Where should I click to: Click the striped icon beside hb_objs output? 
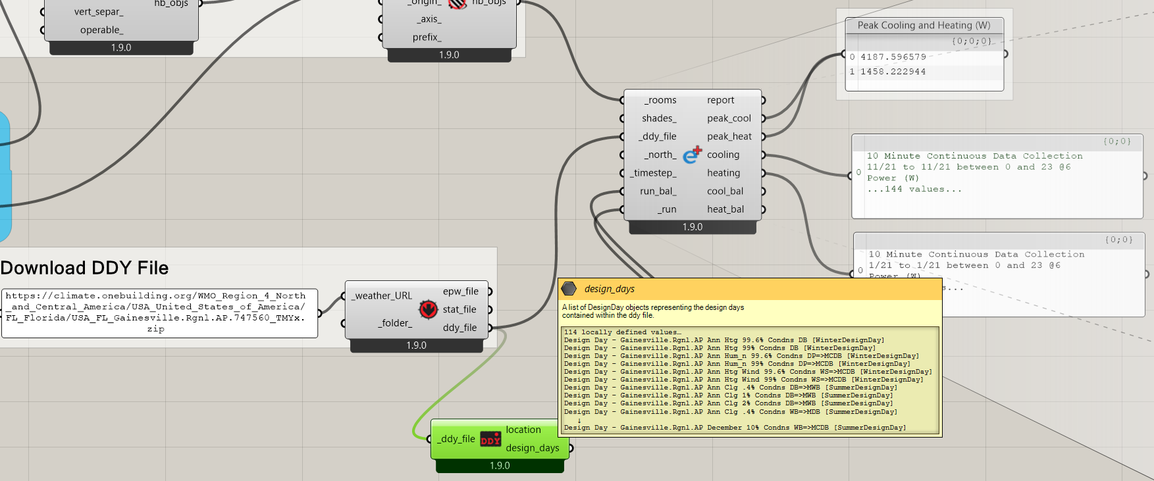[458, 3]
